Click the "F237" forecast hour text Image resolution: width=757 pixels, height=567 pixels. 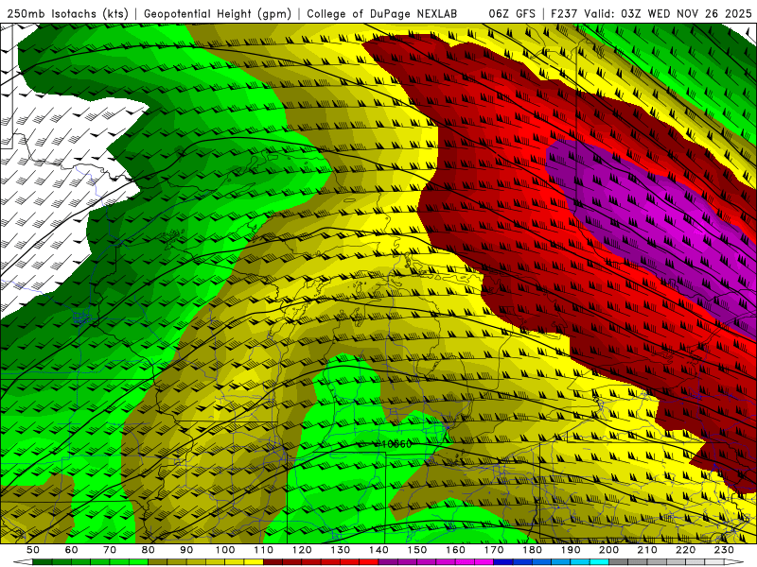point(564,14)
